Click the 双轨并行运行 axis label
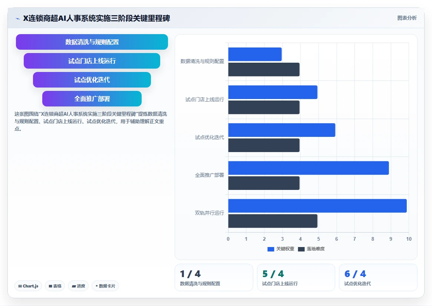Image resolution: width=432 pixels, height=306 pixels. click(x=210, y=213)
